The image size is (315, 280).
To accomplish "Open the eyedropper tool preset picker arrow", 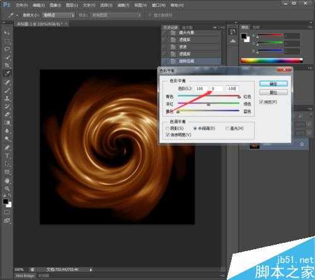I will click(17, 15).
